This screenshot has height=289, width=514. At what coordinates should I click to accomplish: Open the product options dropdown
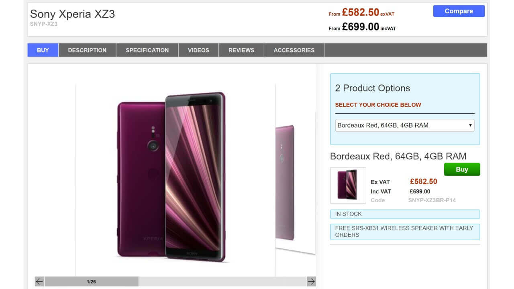tap(405, 125)
